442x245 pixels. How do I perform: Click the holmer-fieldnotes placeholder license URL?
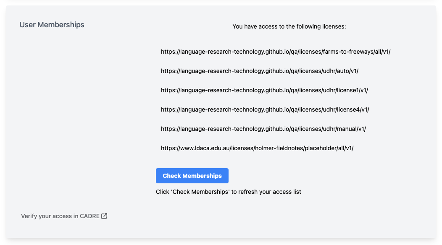257,148
